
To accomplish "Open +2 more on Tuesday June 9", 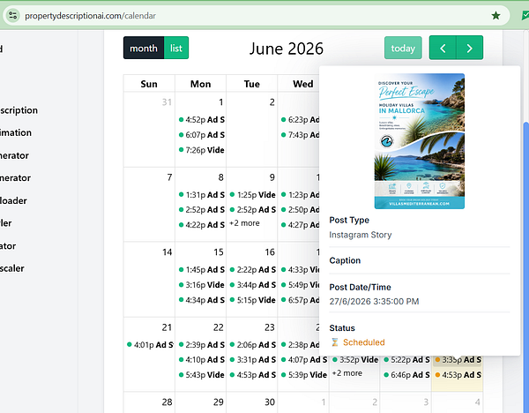I will pos(244,223).
